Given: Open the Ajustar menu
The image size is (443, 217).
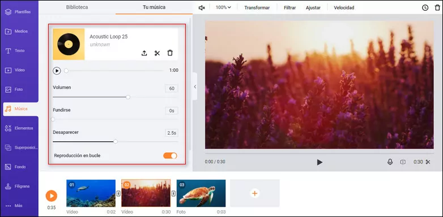Looking at the screenshot, I should pyautogui.click(x=313, y=8).
